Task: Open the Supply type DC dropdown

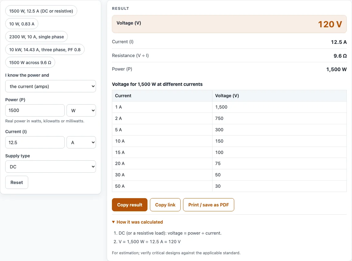Action: coord(51,167)
